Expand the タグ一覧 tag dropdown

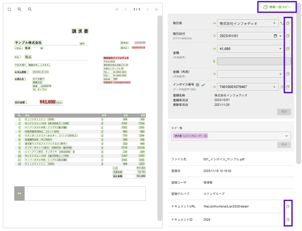pyautogui.click(x=287, y=136)
